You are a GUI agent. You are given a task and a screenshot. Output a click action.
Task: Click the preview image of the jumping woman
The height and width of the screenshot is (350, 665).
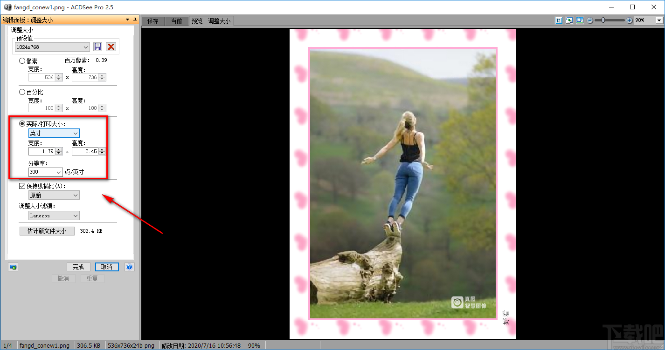(x=402, y=184)
